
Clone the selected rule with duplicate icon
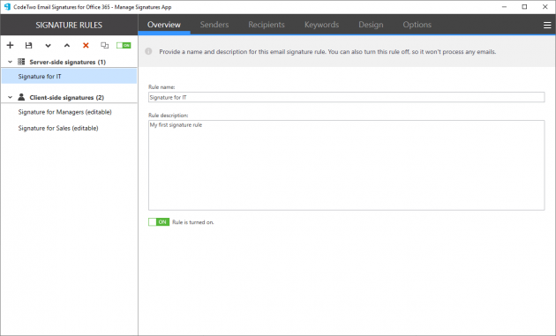(x=104, y=45)
